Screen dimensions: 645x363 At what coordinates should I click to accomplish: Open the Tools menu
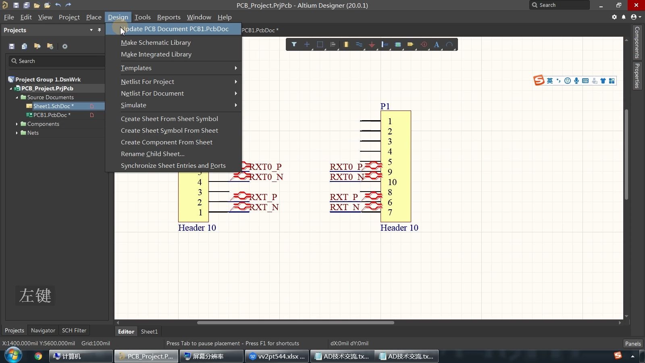(142, 17)
